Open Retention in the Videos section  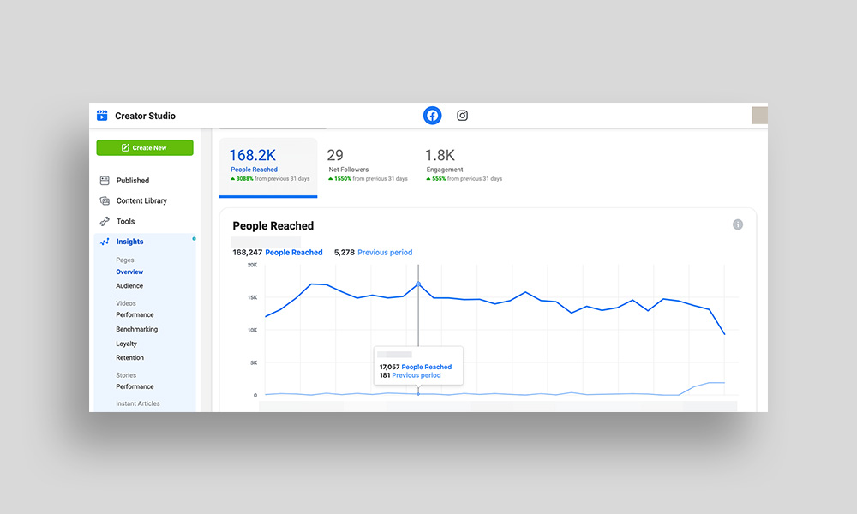(x=130, y=358)
